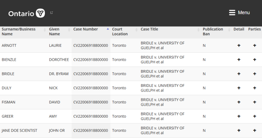Expand Parties plus for ARNOTT row
Screen dimensions: 262x139
(x=255, y=45)
